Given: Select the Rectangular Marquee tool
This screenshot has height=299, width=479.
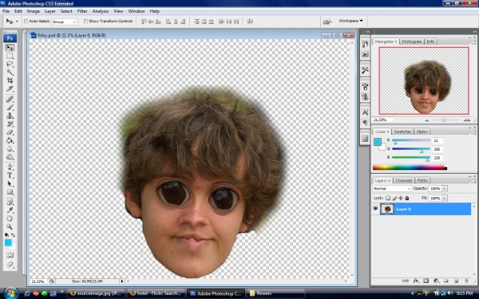Looking at the screenshot, I should pyautogui.click(x=10, y=56).
